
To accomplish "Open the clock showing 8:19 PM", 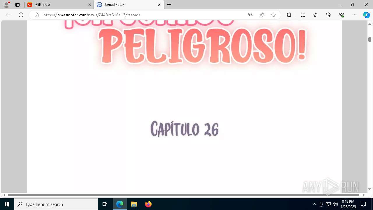I will (348, 204).
